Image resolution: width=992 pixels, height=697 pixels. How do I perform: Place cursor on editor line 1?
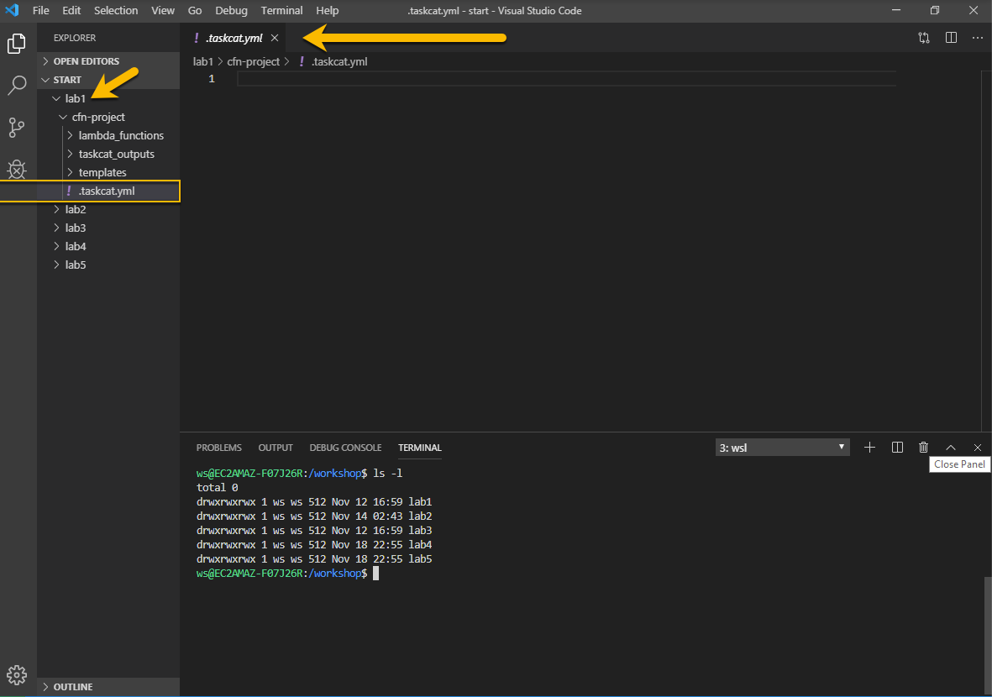(x=566, y=79)
